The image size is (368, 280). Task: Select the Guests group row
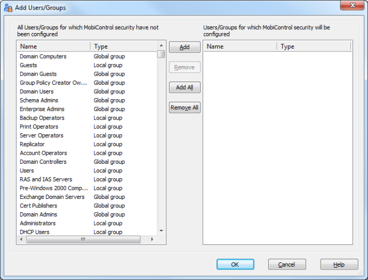[x=87, y=65]
